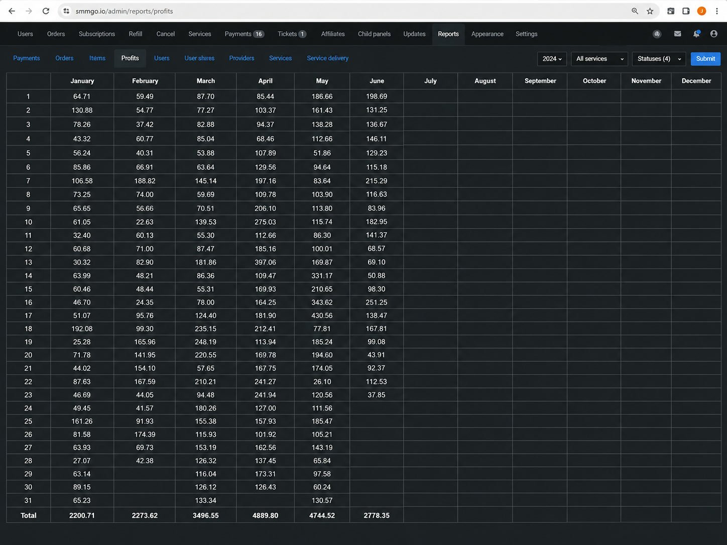The image size is (727, 545).
Task: Open the admin account avatar icon
Action: pyautogui.click(x=713, y=34)
